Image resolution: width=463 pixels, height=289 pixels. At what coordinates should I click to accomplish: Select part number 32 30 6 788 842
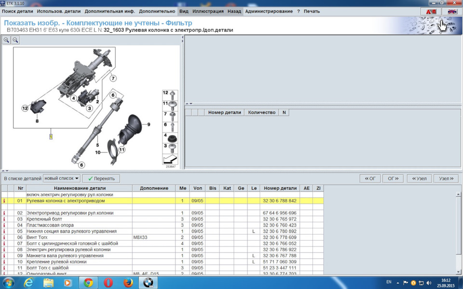point(280,201)
